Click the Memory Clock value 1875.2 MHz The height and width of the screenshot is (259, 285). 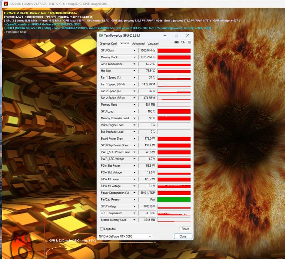pos(147,57)
